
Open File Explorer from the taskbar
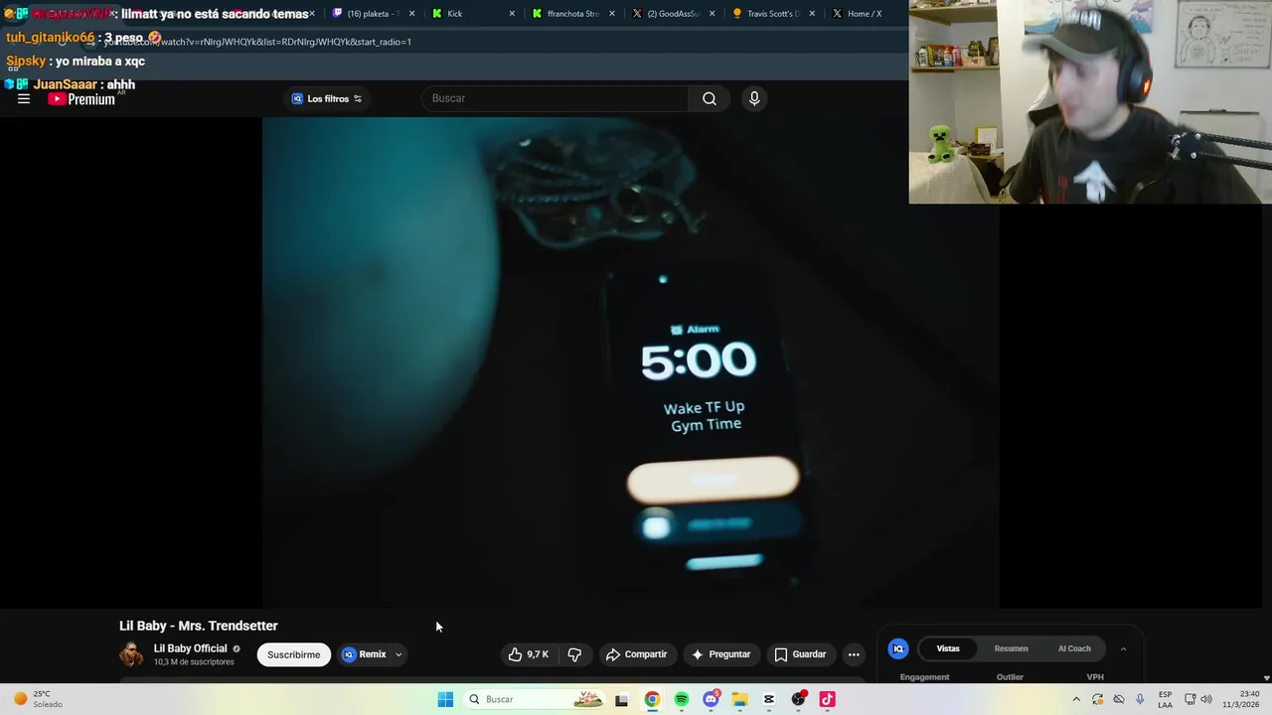pos(739,699)
